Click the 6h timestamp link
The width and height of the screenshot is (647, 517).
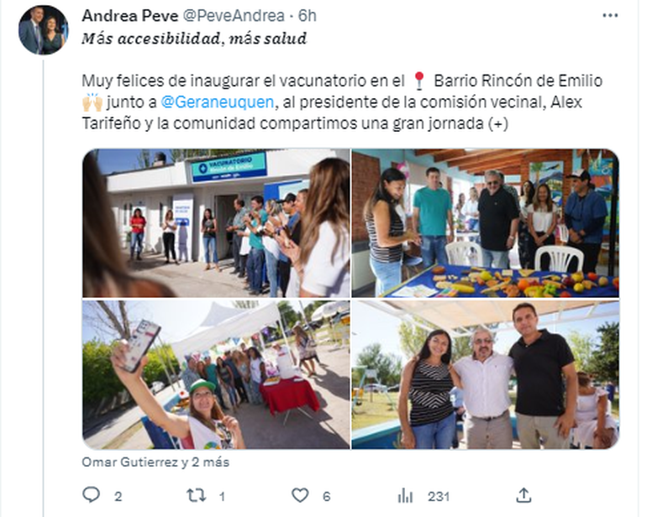pyautogui.click(x=307, y=16)
